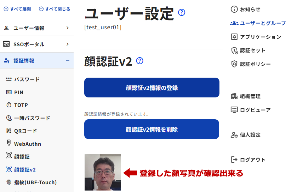Click the アプリケーション gear icon

pyautogui.click(x=234, y=37)
